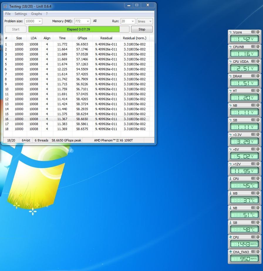
Task: Click the dock icon on +5V gadget
Action: (254, 149)
